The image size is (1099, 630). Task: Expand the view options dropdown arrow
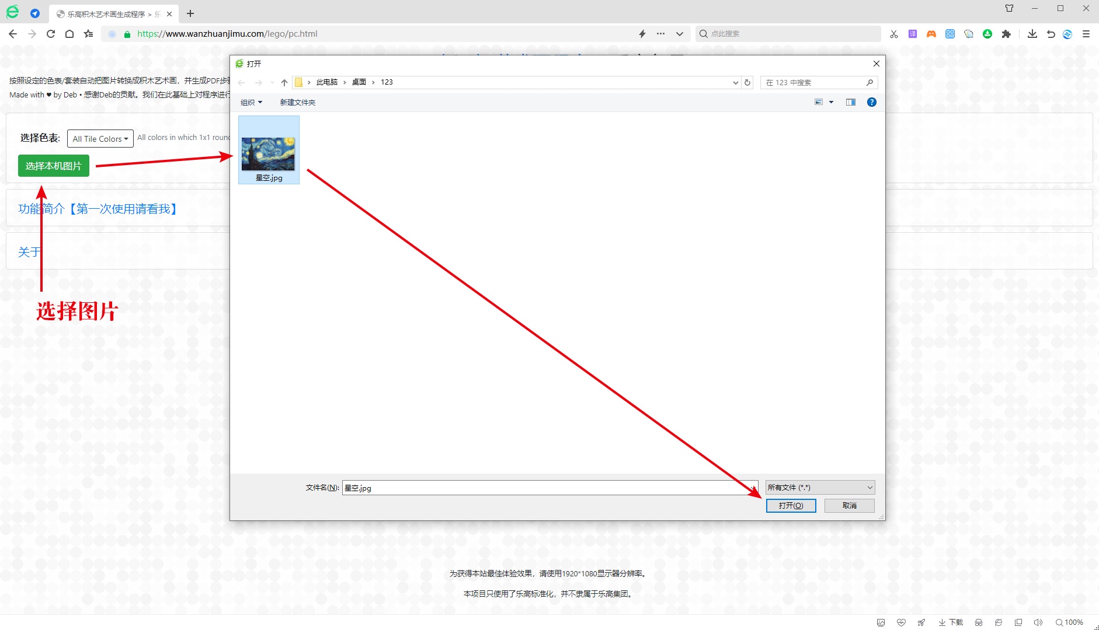click(831, 102)
